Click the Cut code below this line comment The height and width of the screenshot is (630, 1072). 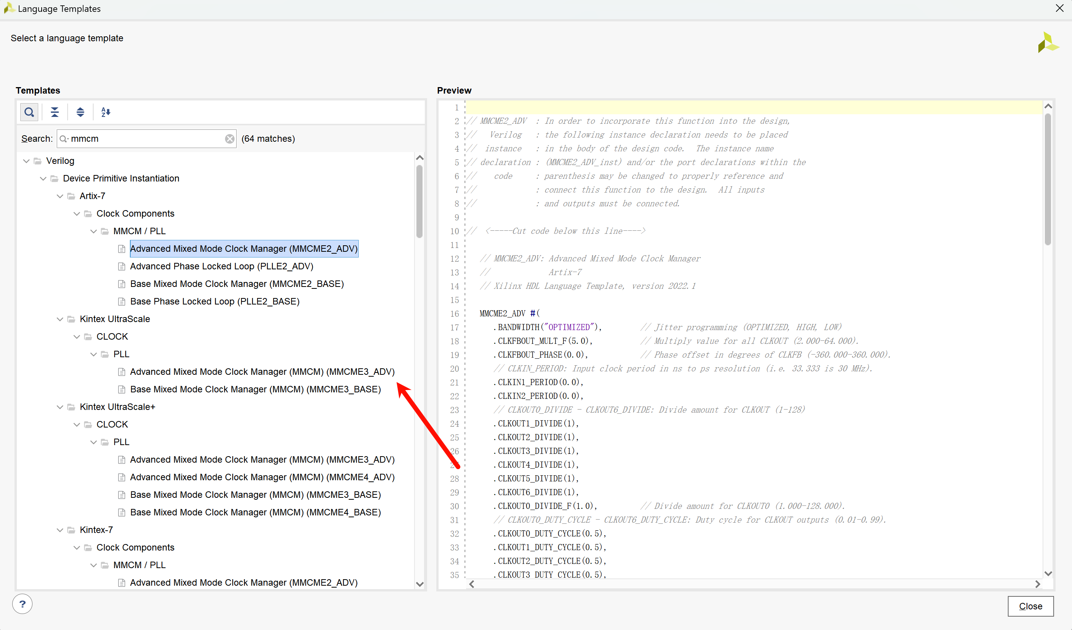[x=556, y=231]
